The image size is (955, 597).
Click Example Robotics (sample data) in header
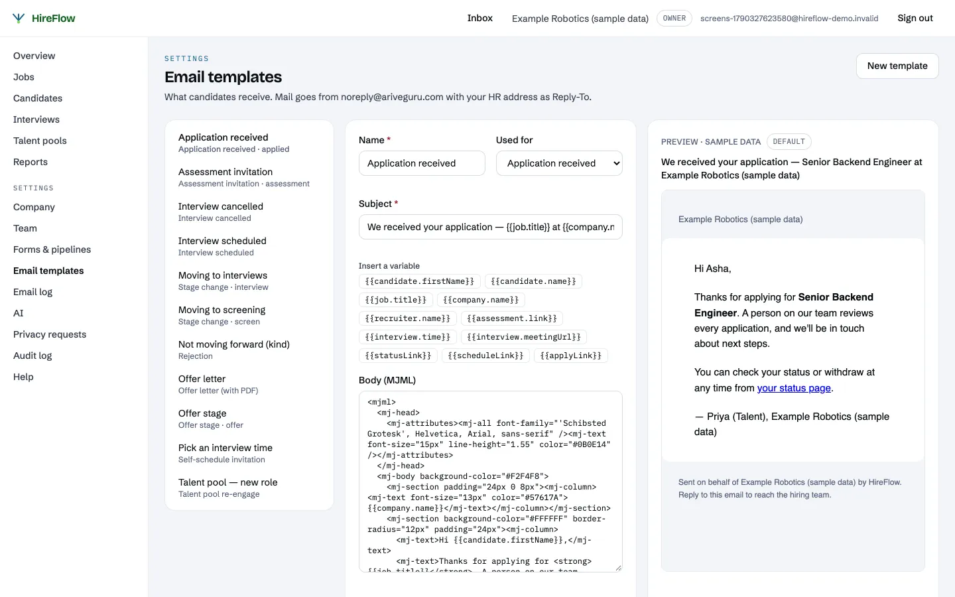click(x=580, y=19)
